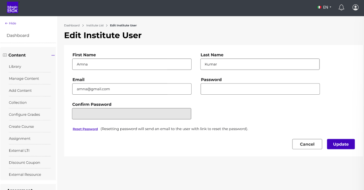Hide the sidebar
Screen dimensions: 364x190
[11, 23]
